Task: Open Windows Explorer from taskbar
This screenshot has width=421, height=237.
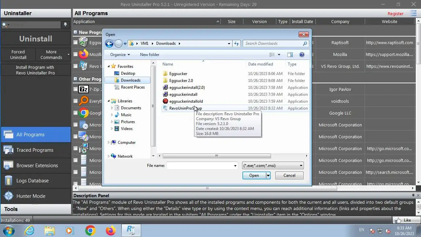Action: pos(50,230)
